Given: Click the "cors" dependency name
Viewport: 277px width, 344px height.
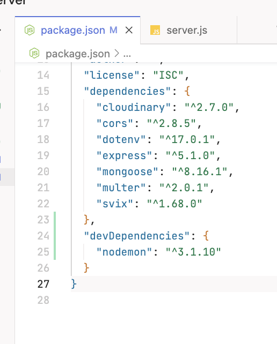Looking at the screenshot, I should [115, 124].
